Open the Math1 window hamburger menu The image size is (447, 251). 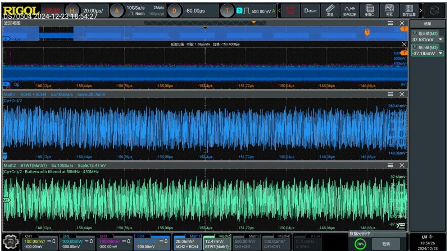390,94
